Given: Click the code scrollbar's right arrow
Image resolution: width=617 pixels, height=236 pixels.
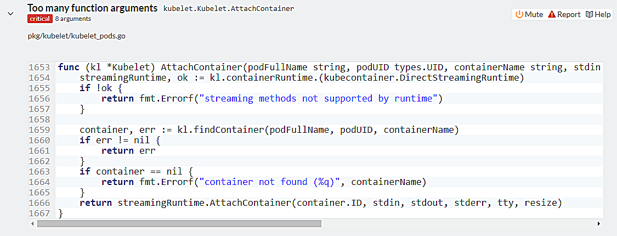Looking at the screenshot, I should (598, 223).
